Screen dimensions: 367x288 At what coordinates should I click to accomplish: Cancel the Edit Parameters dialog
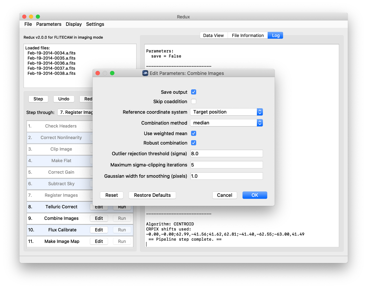point(225,195)
